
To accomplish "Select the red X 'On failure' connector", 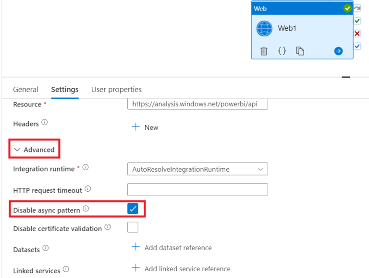I will point(357,34).
